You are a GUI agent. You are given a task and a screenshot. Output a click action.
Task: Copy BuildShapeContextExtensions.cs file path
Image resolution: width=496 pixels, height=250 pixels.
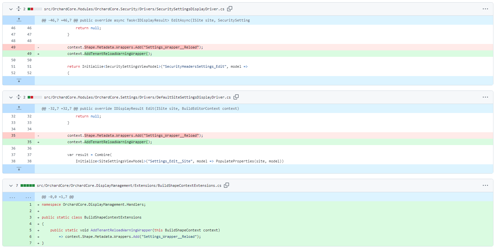pyautogui.click(x=226, y=185)
